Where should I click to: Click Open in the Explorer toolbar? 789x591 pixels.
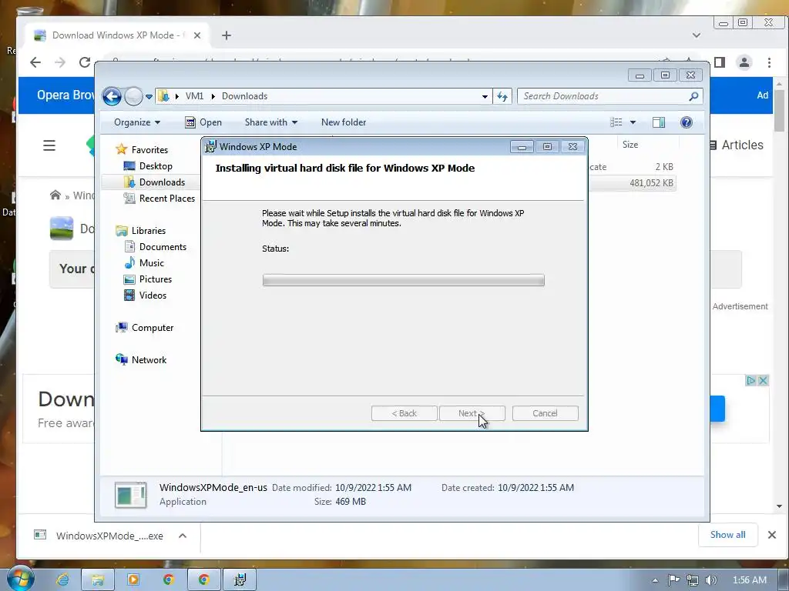(x=203, y=122)
